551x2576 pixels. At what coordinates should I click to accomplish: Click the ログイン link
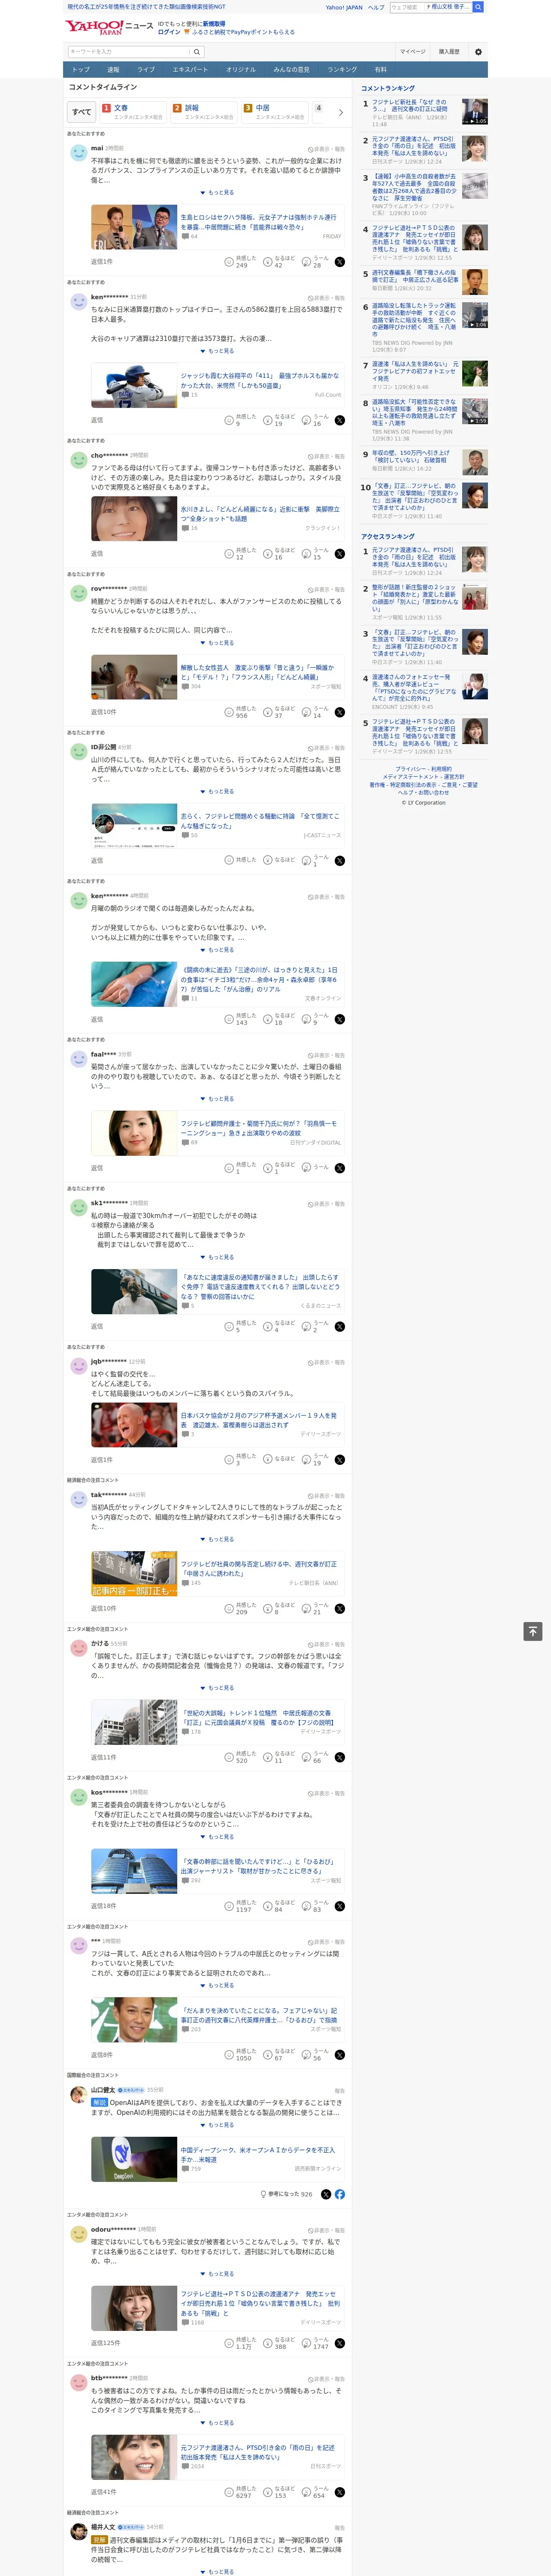tap(169, 32)
